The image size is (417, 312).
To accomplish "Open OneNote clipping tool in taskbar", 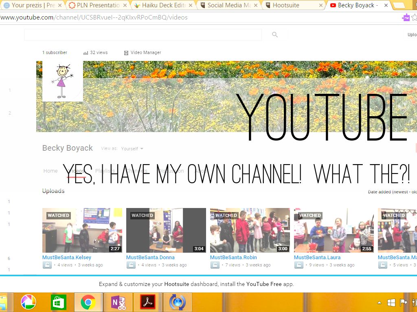I will [x=119, y=302].
